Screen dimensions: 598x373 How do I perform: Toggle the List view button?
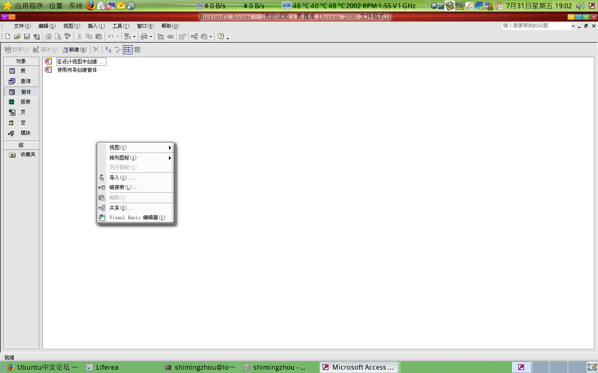pos(128,50)
